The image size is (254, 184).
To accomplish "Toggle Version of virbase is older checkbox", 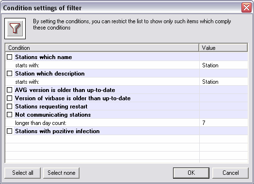I will pos(10,98).
